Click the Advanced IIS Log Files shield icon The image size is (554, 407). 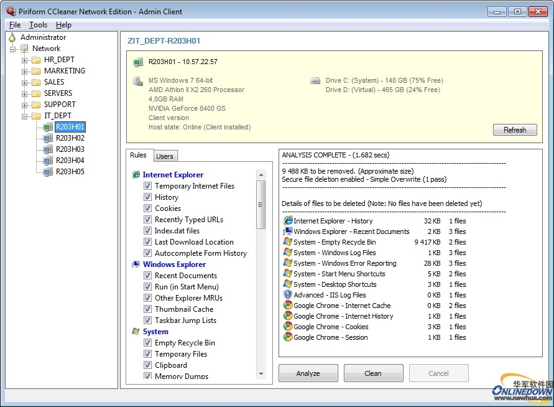(x=288, y=295)
